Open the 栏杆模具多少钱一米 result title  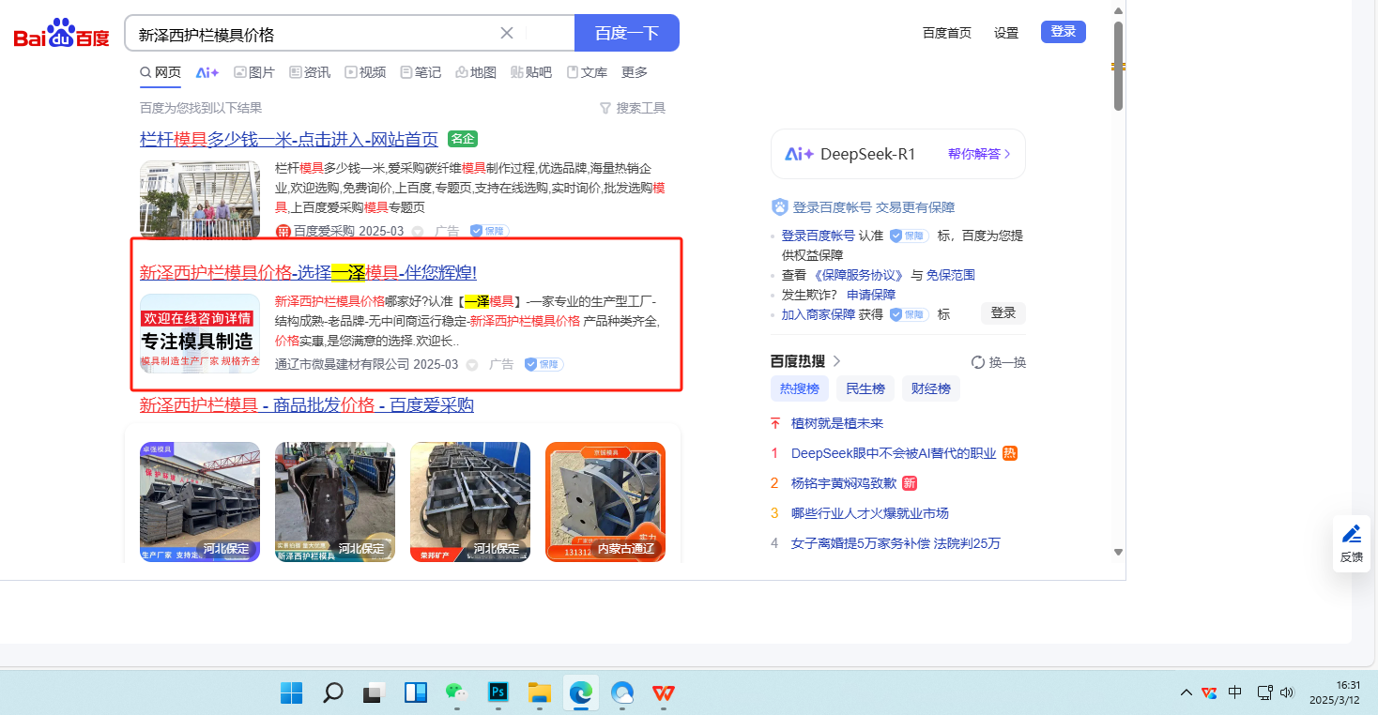coord(289,139)
